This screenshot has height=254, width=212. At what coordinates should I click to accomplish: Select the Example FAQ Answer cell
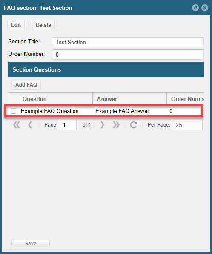[x=122, y=111]
